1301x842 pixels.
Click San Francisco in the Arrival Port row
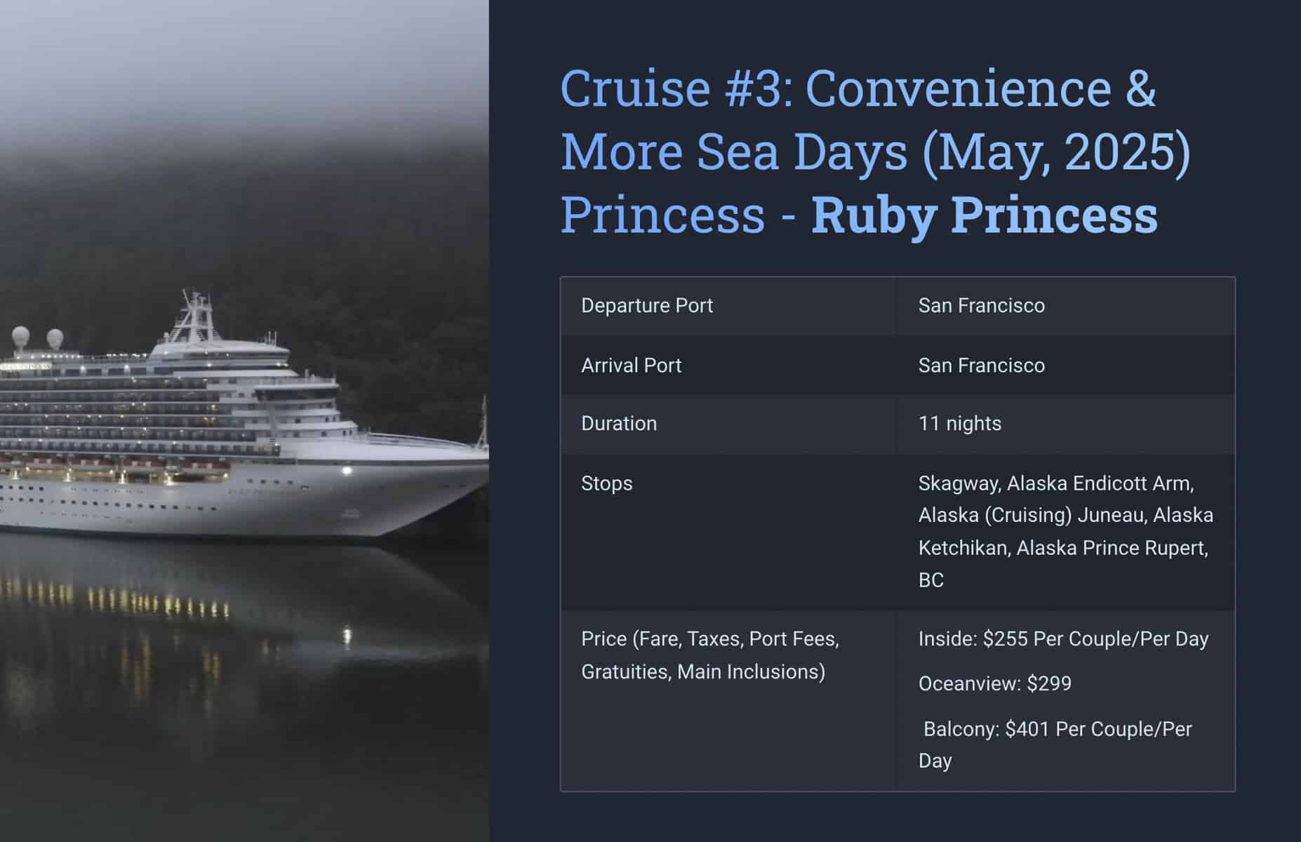click(x=981, y=366)
